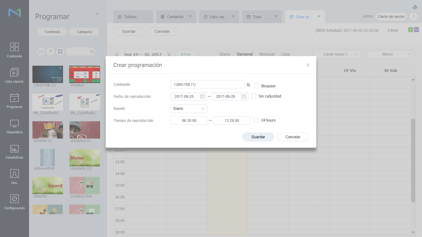Viewport: 422px width, 237px height.
Task: Close the Todo tab
Action: [x=276, y=16]
